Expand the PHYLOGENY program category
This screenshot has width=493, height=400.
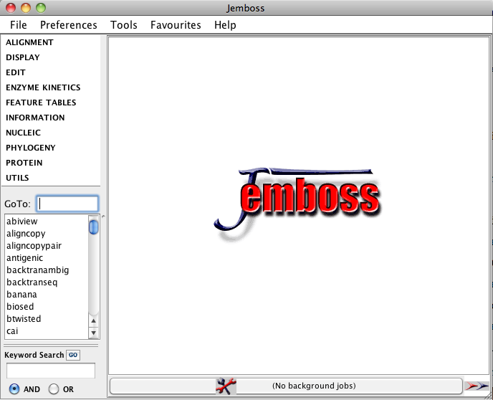[x=31, y=148]
